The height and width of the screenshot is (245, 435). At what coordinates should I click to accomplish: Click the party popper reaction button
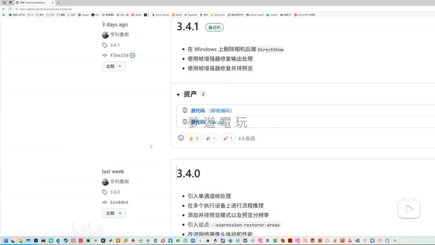point(211,138)
